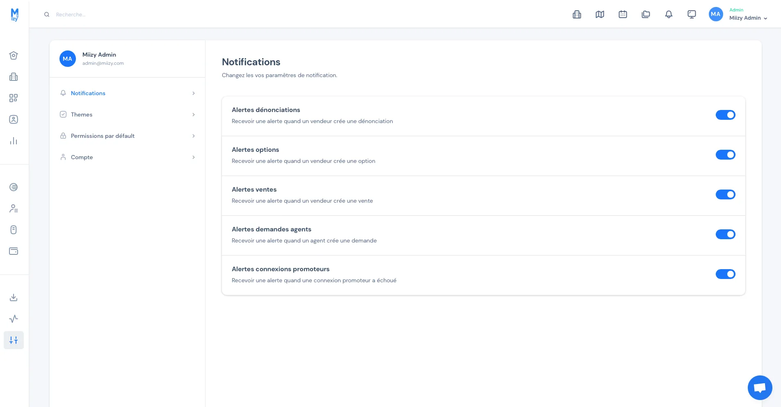Viewport: 781px width, 407px height.
Task: Click the Alertes options heading
Action: (255, 150)
